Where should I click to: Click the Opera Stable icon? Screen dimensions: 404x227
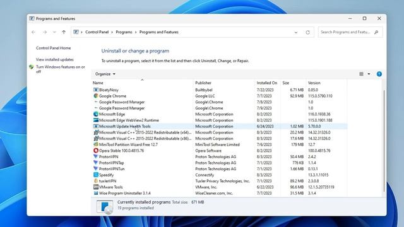click(x=96, y=151)
